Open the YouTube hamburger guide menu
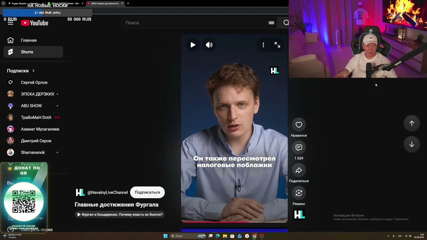Screen dimensions: 427x240 click(11, 23)
